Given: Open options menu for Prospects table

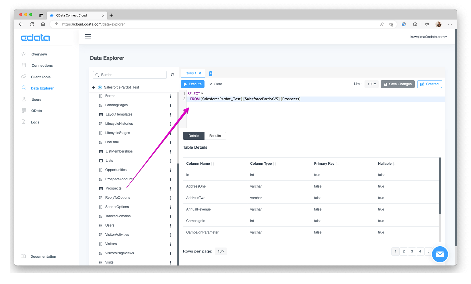Looking at the screenshot, I should coord(170,189).
